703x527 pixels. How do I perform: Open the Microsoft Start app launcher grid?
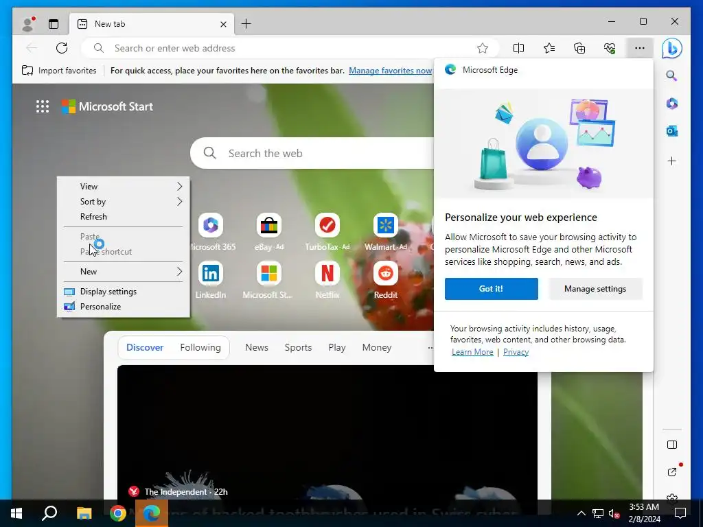(43, 106)
